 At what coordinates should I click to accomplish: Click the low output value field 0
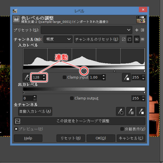click(x=28, y=98)
